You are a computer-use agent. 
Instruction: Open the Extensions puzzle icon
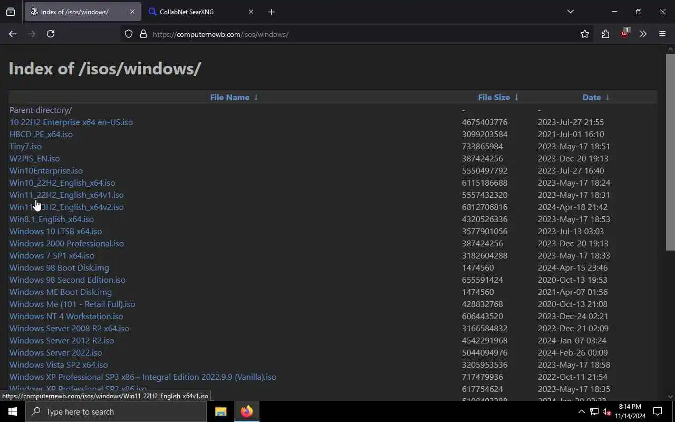click(x=605, y=34)
